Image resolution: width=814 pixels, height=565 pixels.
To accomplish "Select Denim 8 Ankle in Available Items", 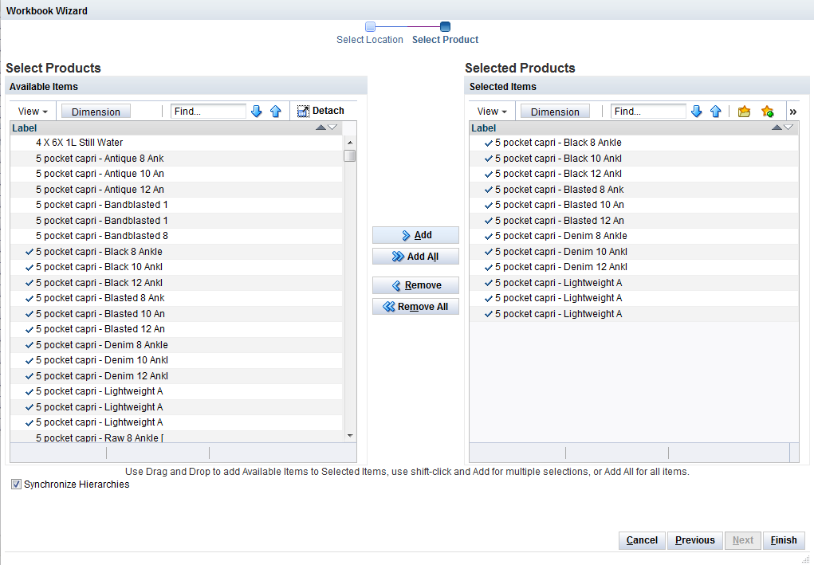I will tap(176, 345).
